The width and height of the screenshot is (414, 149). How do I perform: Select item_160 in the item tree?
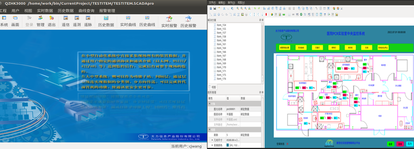[x=221, y=40]
